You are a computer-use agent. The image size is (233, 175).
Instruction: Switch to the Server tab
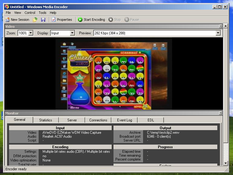[x=72, y=120]
